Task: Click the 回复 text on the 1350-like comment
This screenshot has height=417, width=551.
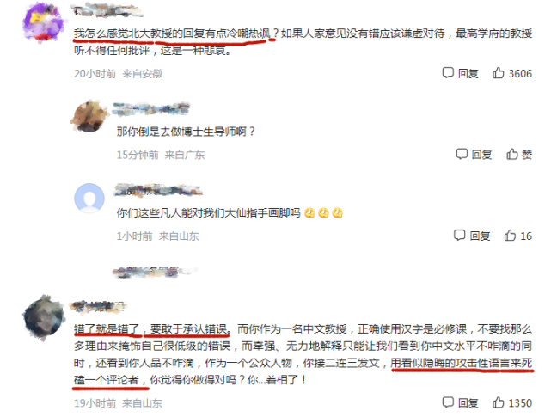Action: click(x=468, y=402)
